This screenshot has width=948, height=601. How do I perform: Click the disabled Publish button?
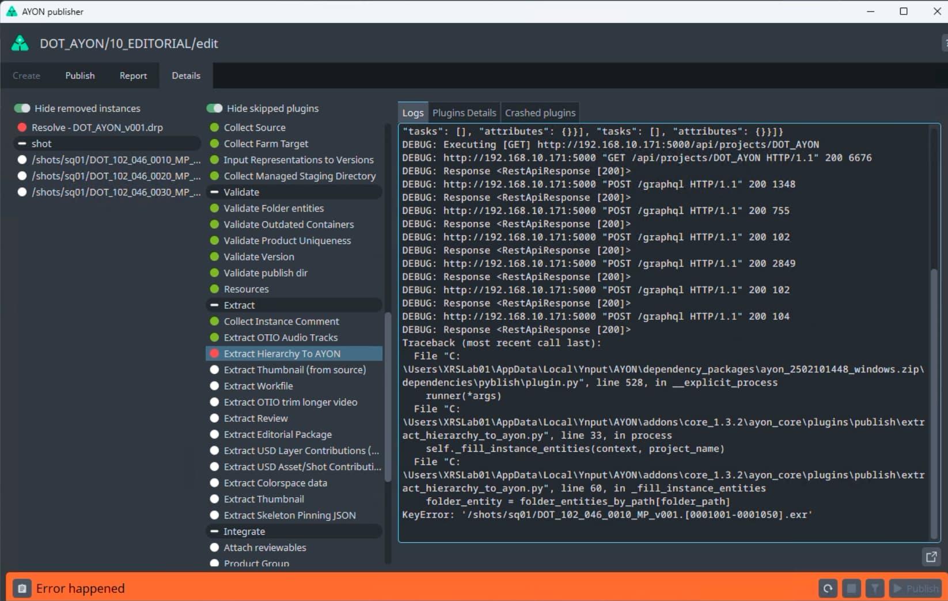point(915,588)
